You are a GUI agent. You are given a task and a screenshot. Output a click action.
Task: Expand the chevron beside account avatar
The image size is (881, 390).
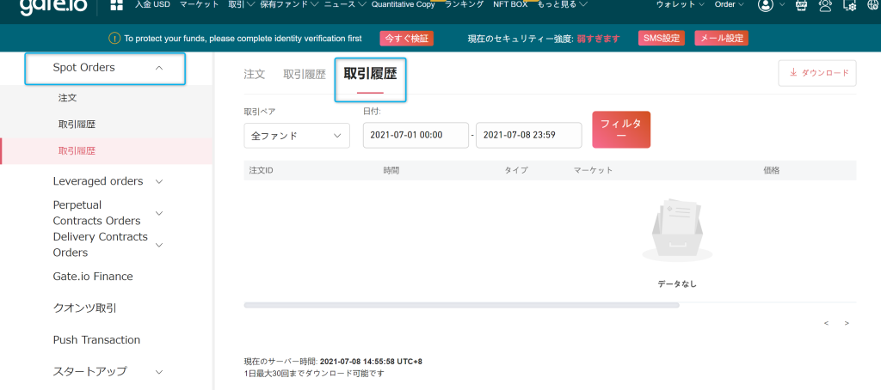click(x=781, y=4)
